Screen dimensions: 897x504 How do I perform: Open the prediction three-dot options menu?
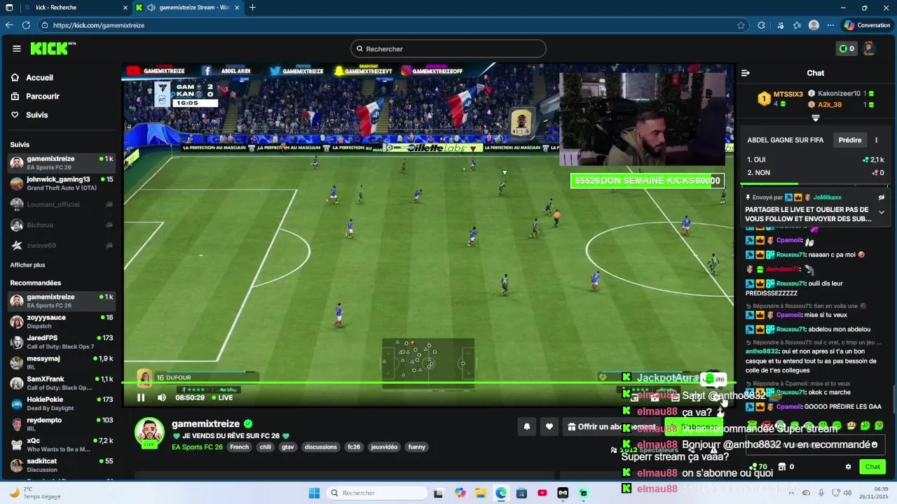pyautogui.click(x=876, y=140)
